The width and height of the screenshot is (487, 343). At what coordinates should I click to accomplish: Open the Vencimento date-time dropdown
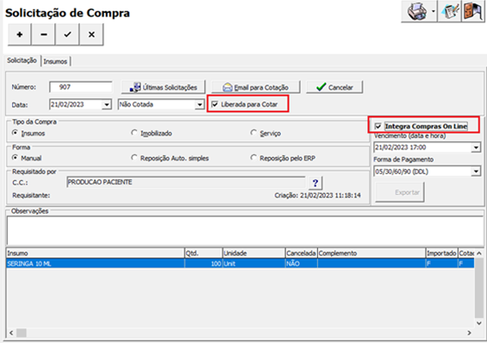(476, 147)
